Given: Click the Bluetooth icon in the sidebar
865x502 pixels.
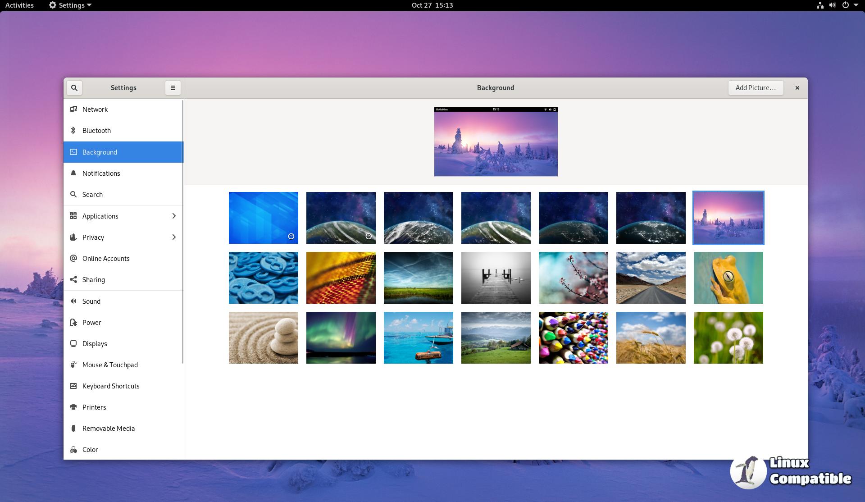Looking at the screenshot, I should click(x=73, y=131).
